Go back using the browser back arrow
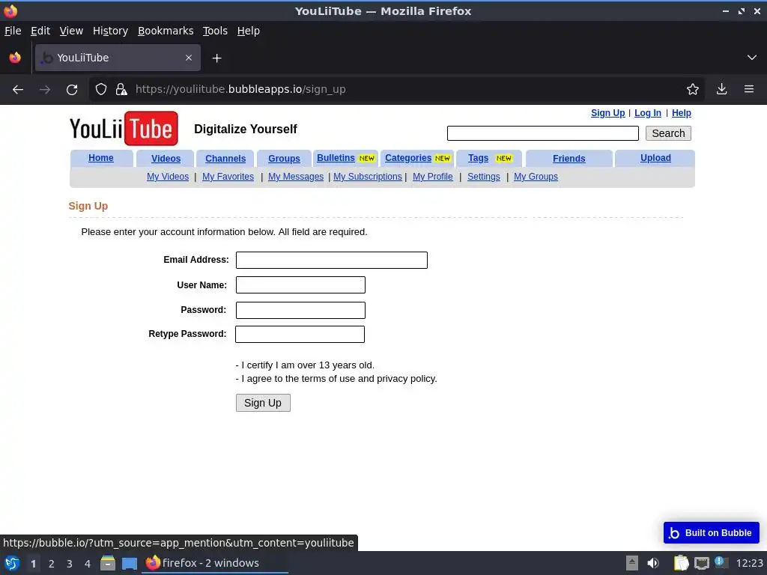Image resolution: width=767 pixels, height=575 pixels. tap(18, 90)
